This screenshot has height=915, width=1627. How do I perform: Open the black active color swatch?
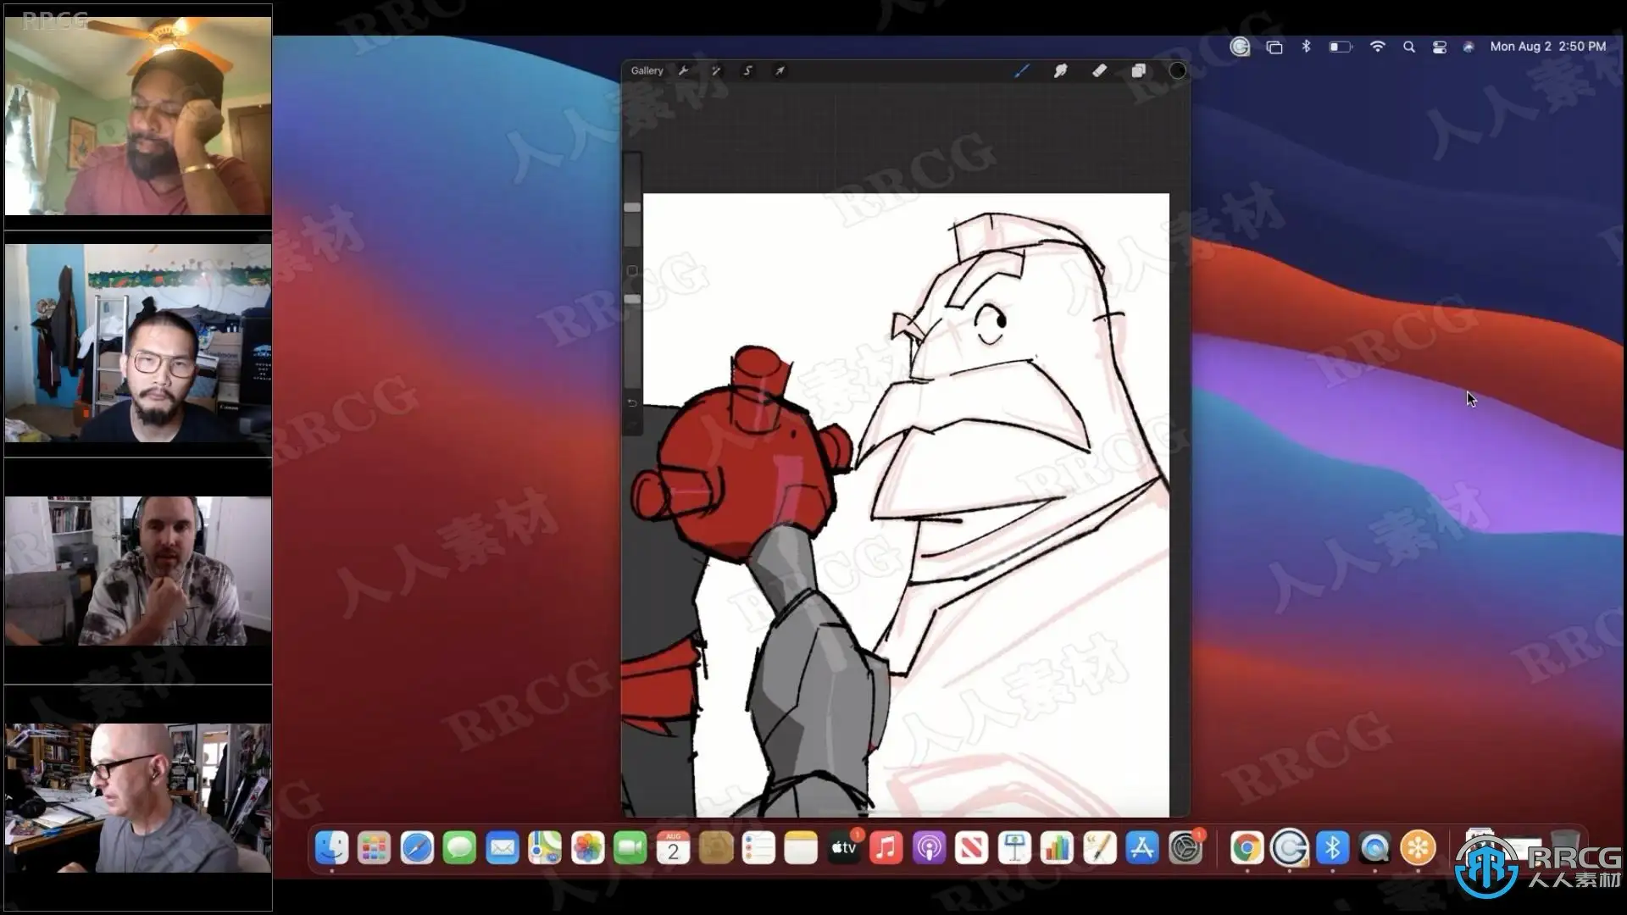coord(1177,71)
